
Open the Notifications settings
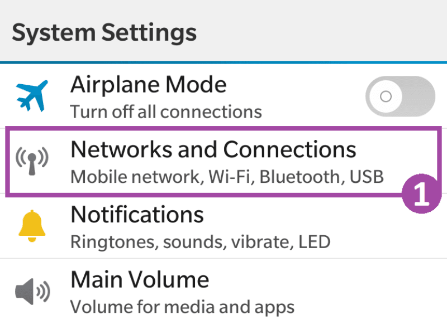coord(137,215)
